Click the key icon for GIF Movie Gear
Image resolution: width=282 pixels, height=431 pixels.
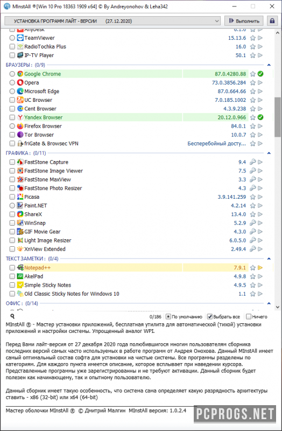click(x=252, y=232)
